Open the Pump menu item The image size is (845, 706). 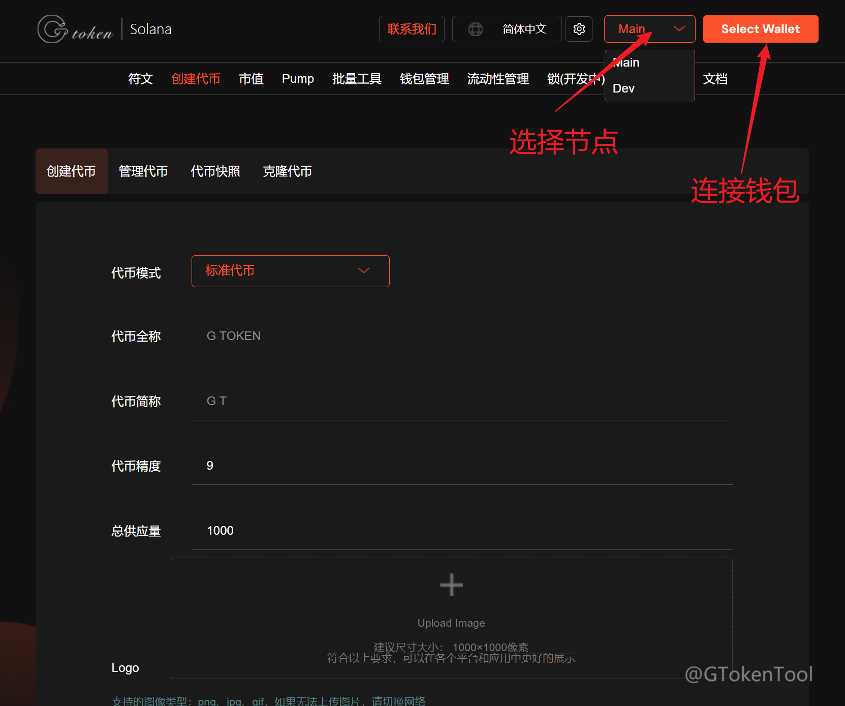click(x=298, y=79)
